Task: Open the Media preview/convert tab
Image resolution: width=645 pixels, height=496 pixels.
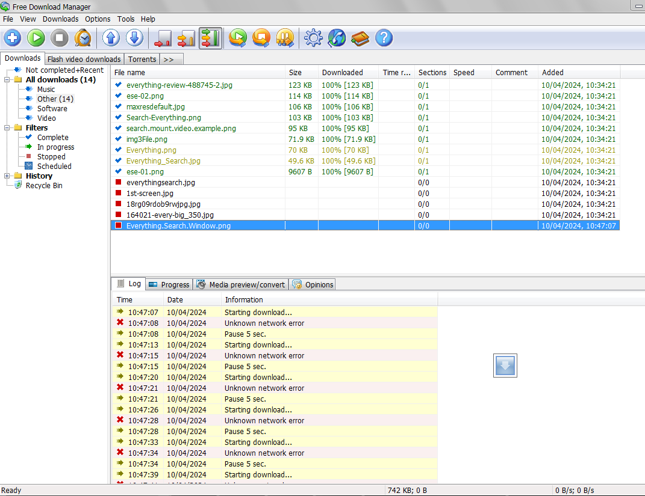Action: pyautogui.click(x=240, y=284)
